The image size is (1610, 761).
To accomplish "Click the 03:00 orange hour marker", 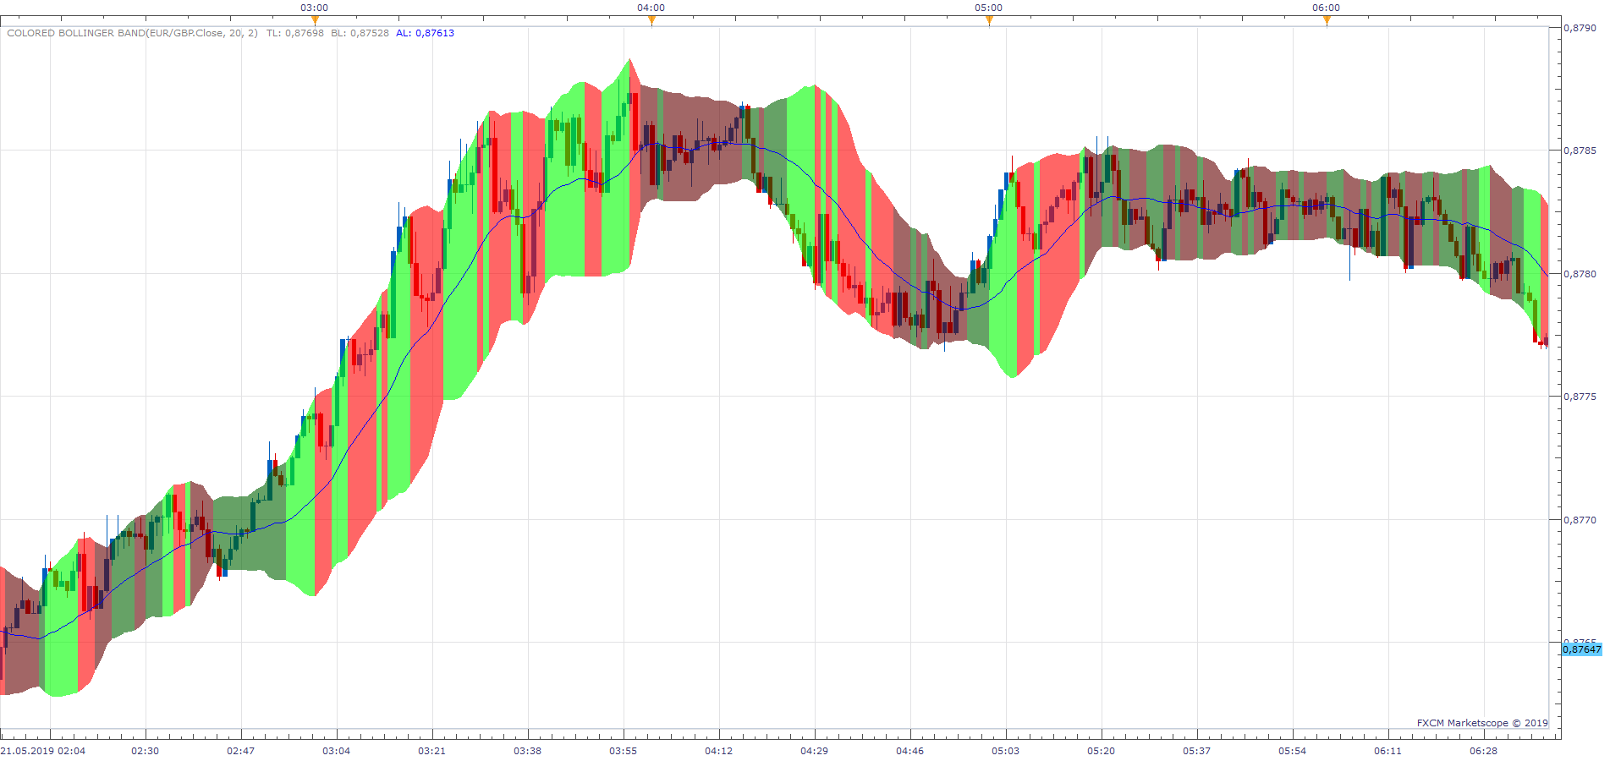I will pyautogui.click(x=315, y=20).
